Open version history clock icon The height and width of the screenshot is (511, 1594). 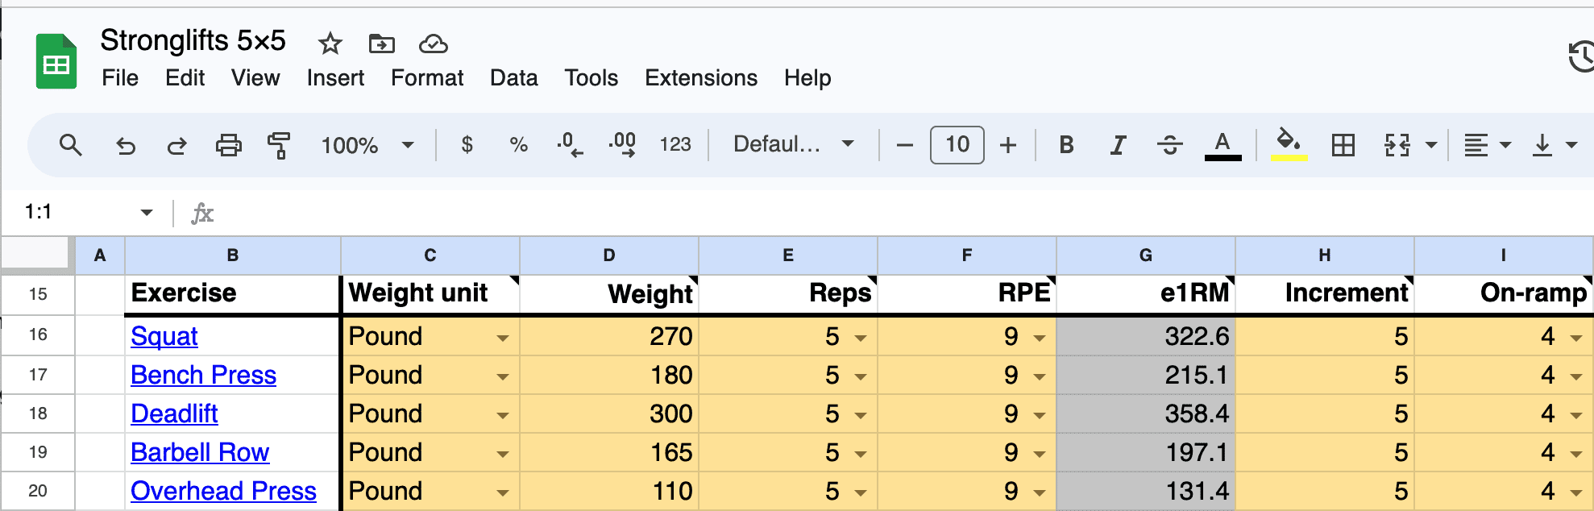1581,56
